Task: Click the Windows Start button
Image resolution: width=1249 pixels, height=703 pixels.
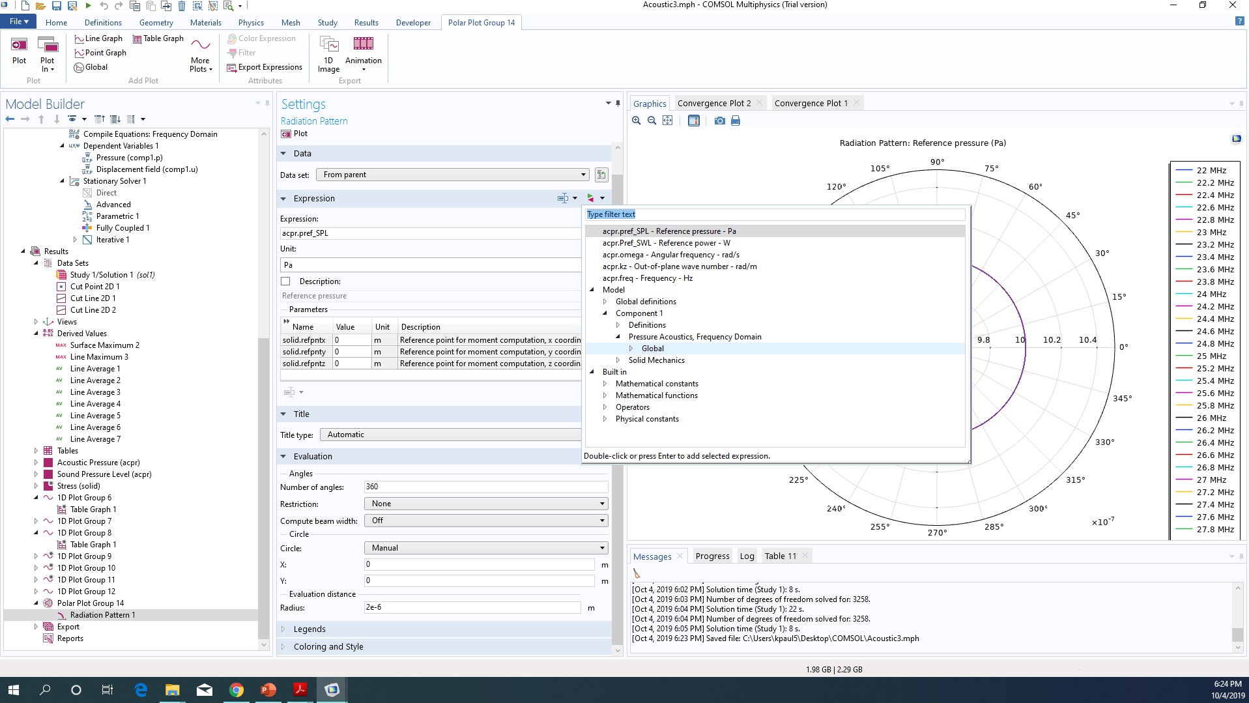Action: pyautogui.click(x=14, y=690)
